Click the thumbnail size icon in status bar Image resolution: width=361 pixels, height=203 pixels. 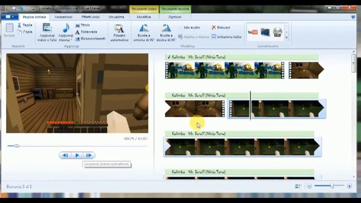coord(298,186)
